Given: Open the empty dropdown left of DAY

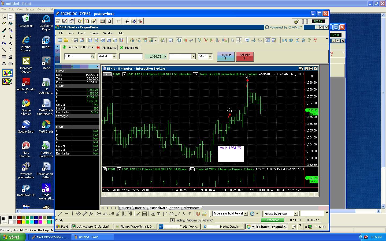Looking at the screenshot, I should point(193,57).
